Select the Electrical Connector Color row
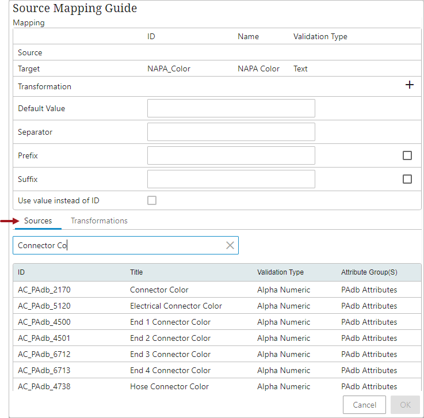 (x=175, y=306)
